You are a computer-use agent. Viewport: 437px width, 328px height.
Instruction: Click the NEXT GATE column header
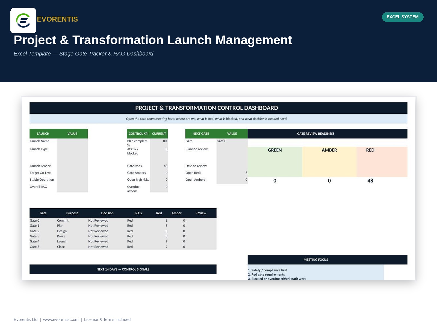pos(201,134)
